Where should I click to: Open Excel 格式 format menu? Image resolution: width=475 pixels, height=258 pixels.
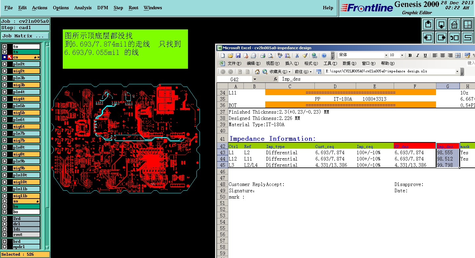pyautogui.click(x=311, y=63)
